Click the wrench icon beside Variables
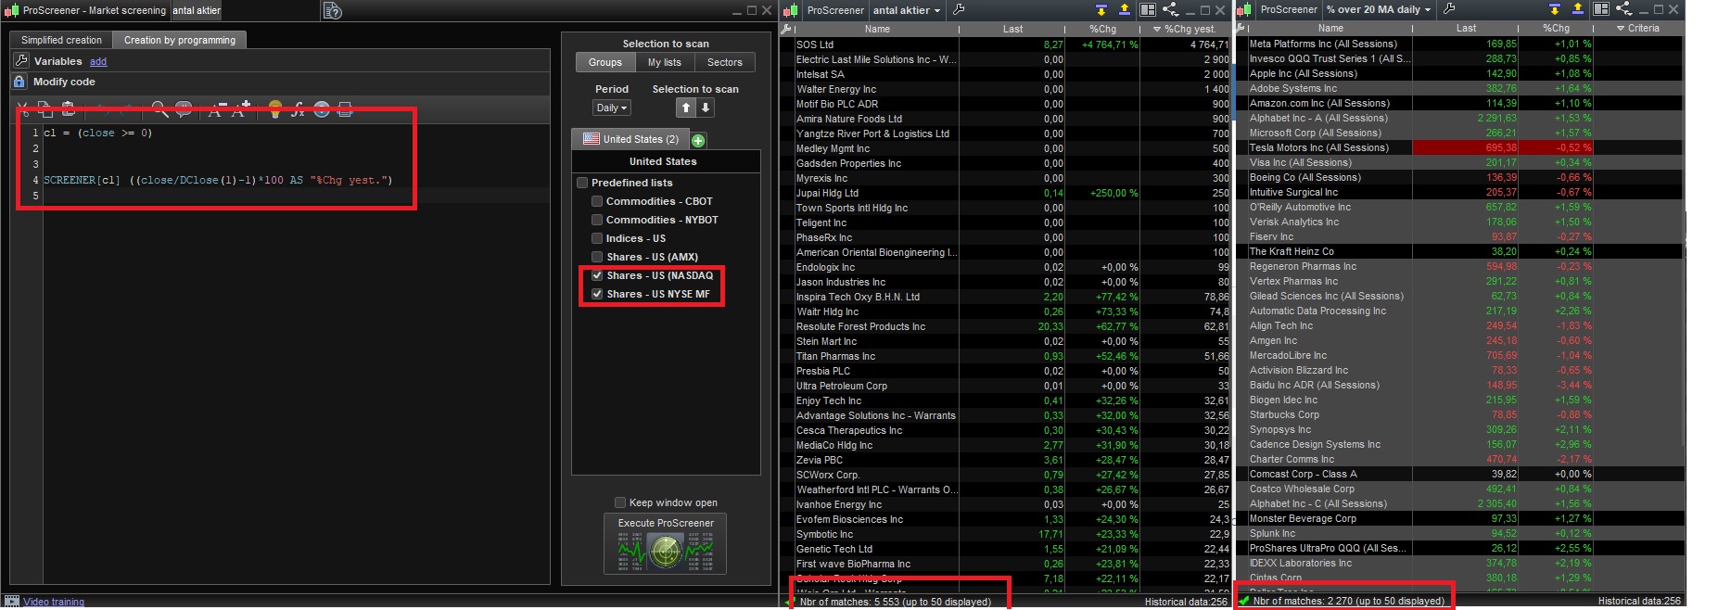1718x610 pixels. (x=20, y=60)
